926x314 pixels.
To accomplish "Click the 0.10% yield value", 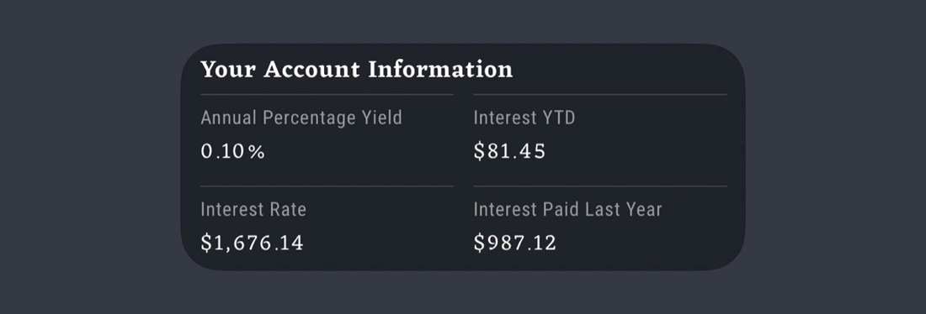I will [x=232, y=151].
